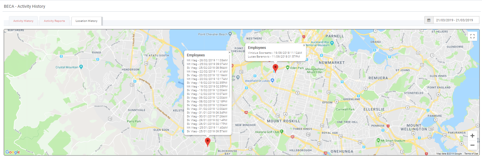Open the Activity Reports tab
Screen dimensions: 482x157
pyautogui.click(x=54, y=21)
